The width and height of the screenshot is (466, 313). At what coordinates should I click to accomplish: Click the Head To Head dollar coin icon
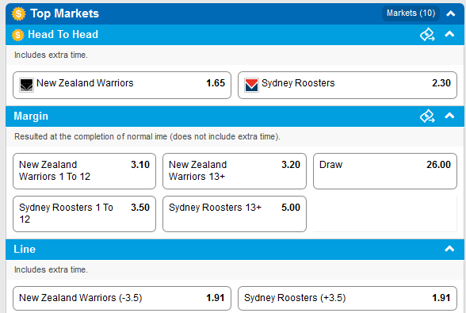17,35
